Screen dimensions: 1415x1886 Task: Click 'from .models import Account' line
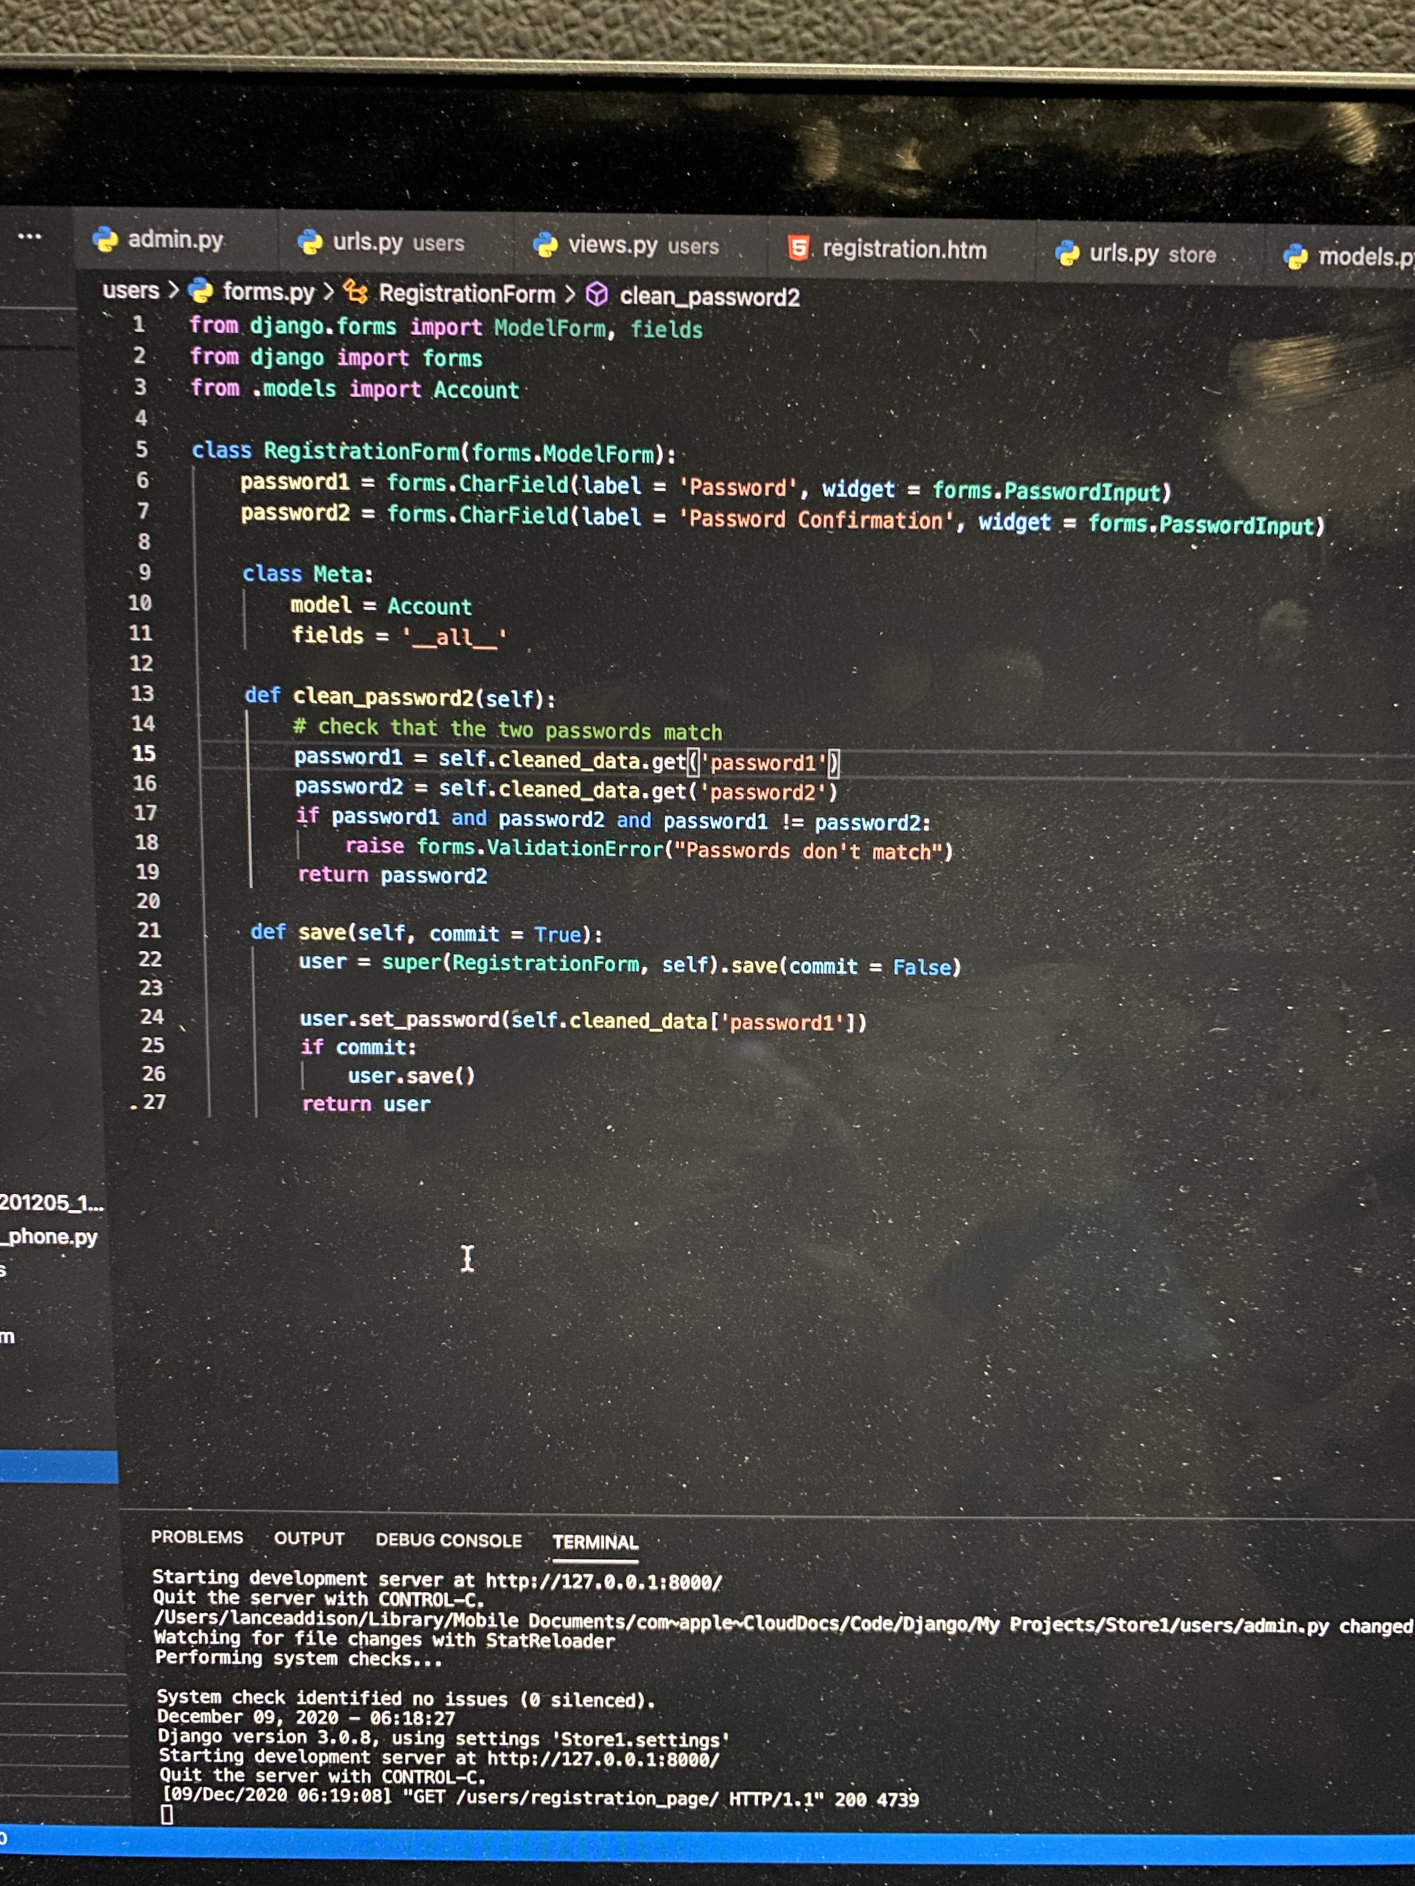point(355,389)
